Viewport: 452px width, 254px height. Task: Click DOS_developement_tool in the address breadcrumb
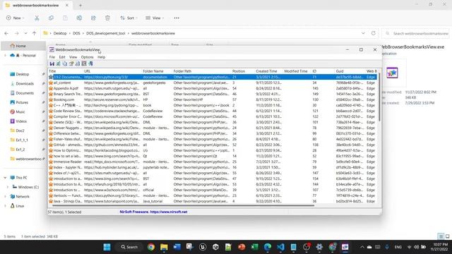[105, 33]
